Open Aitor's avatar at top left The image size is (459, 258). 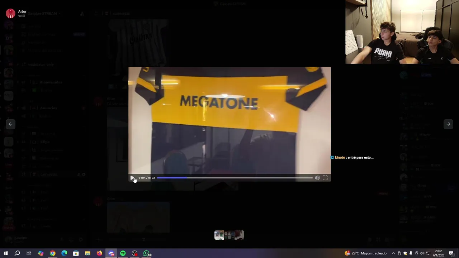coord(10,13)
